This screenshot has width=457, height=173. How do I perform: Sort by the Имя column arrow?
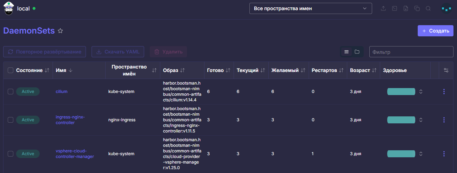click(x=70, y=70)
